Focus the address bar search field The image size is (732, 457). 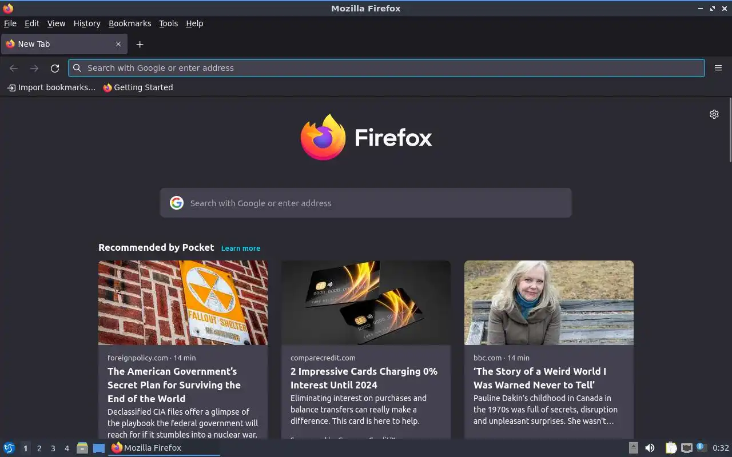click(387, 68)
